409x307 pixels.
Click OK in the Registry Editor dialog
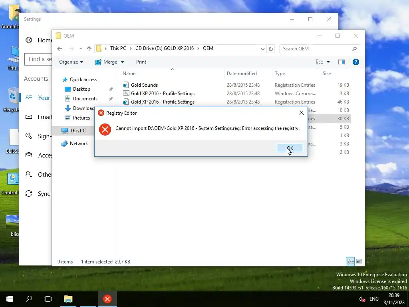tap(290, 148)
